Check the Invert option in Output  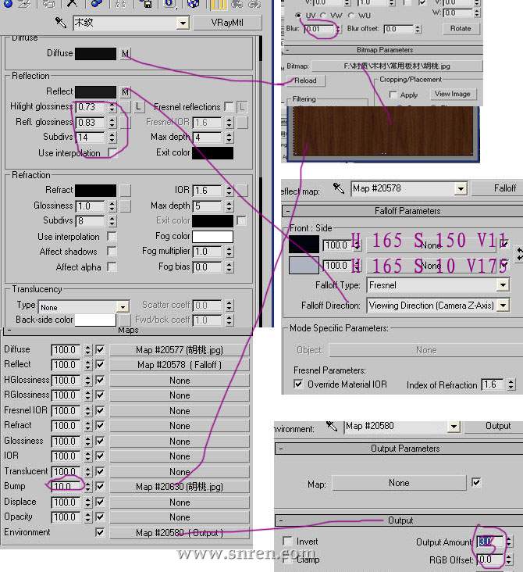(x=287, y=541)
